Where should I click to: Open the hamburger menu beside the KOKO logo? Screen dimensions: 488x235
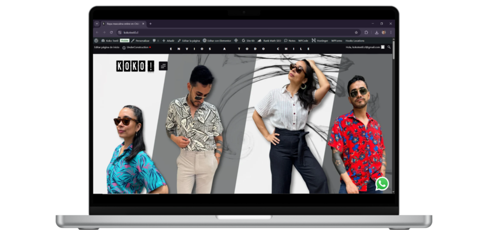click(x=163, y=66)
